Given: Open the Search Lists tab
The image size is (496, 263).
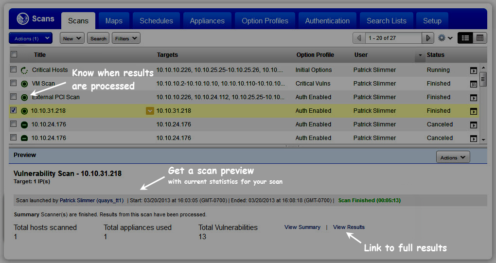Looking at the screenshot, I should [387, 21].
